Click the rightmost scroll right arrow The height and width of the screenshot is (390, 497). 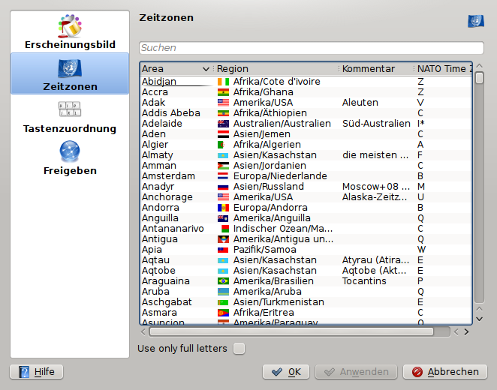(466, 331)
